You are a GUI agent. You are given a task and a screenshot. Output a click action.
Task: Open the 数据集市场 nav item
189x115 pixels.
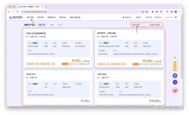pos(51,17)
